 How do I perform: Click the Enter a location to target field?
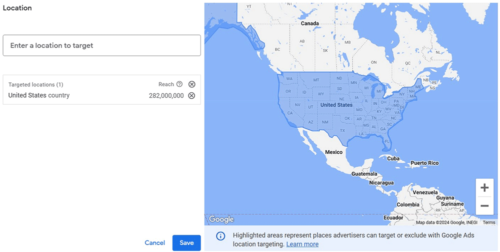click(101, 45)
